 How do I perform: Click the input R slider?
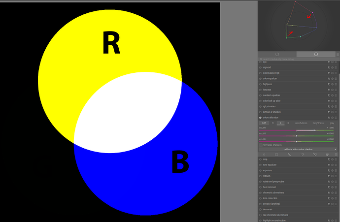(296, 130)
